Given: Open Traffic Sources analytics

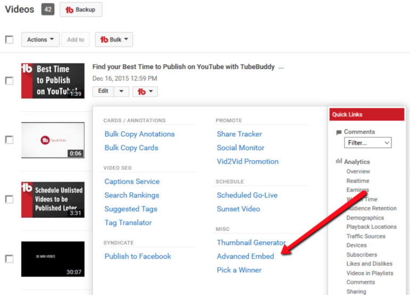Looking at the screenshot, I should coord(366,236).
